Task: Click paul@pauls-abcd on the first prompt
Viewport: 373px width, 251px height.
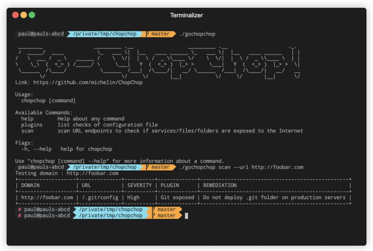Action: (x=41, y=34)
